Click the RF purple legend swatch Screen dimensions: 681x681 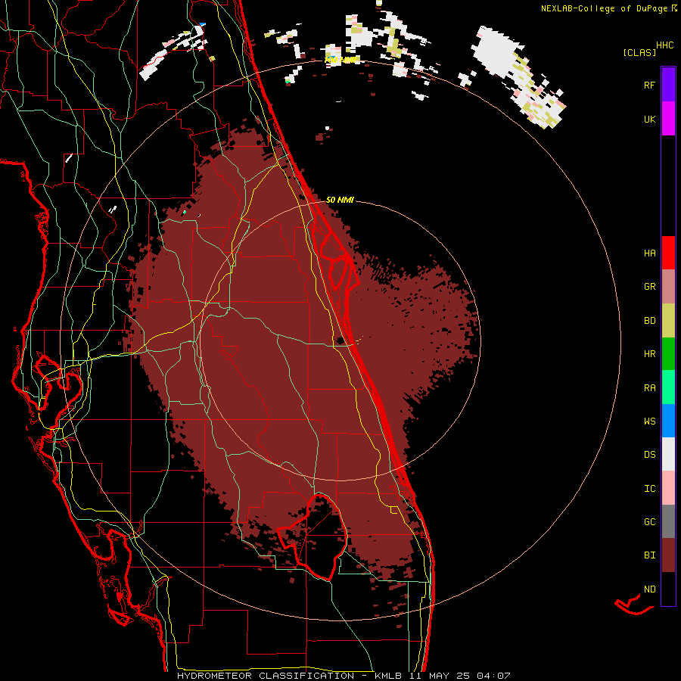pyautogui.click(x=668, y=85)
